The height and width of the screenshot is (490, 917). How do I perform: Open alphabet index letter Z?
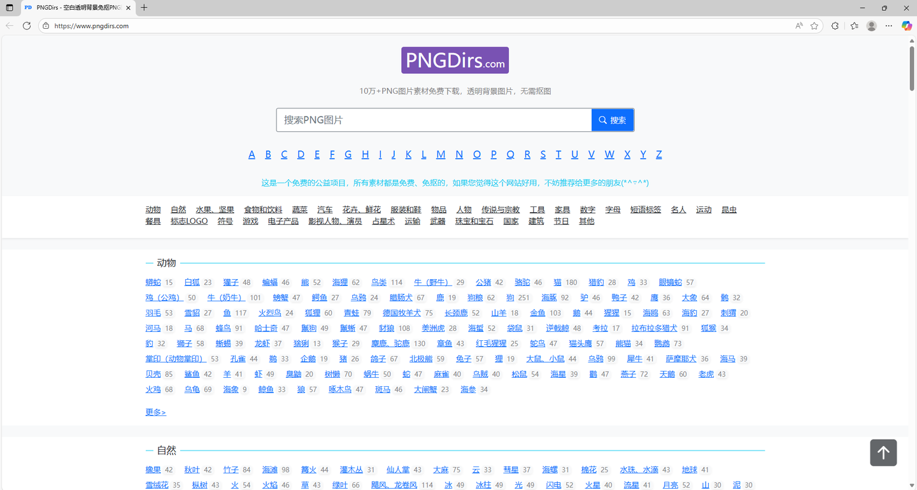tap(659, 154)
